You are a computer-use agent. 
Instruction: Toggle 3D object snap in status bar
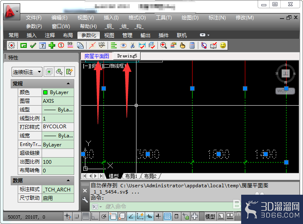(122, 216)
